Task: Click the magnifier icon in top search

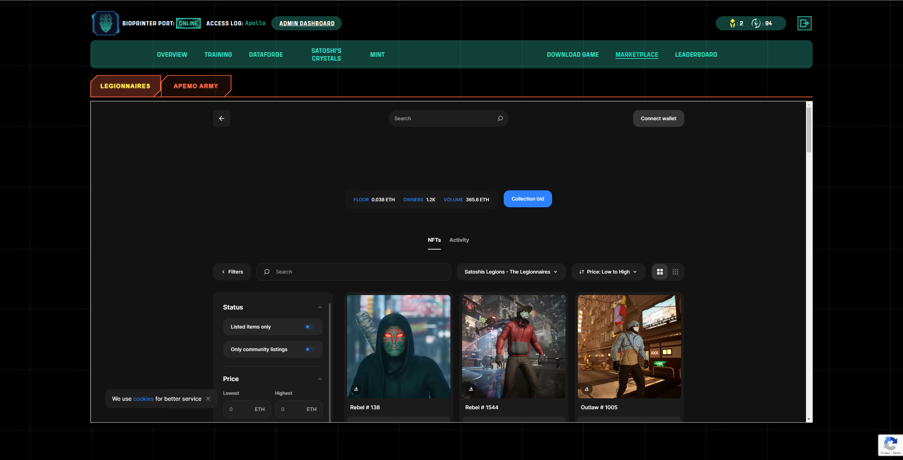Action: tap(500, 118)
